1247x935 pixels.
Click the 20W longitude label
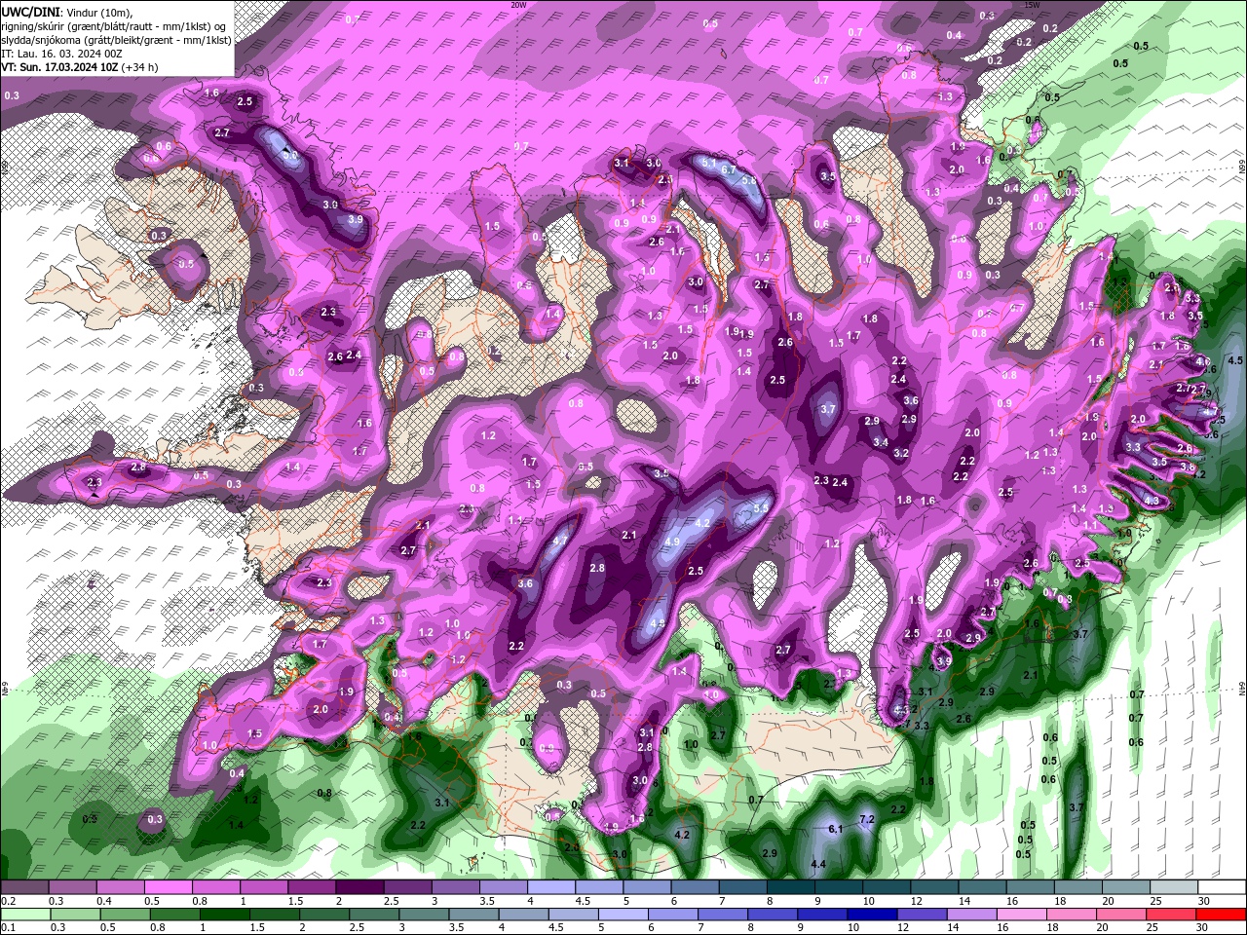tap(518, 5)
